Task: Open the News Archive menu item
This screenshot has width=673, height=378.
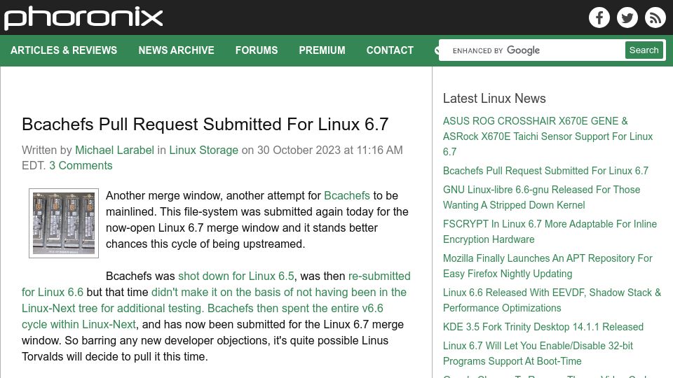Action: [x=176, y=50]
